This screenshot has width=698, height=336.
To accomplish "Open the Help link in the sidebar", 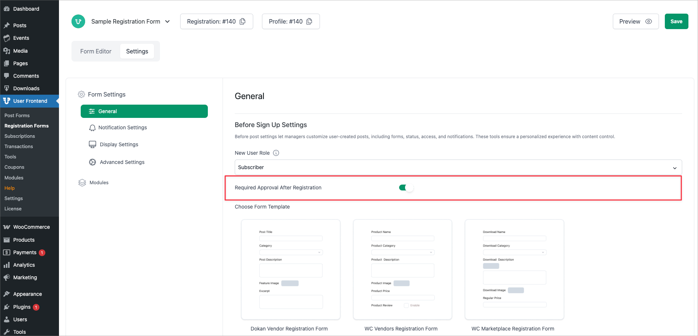I will tap(9, 188).
